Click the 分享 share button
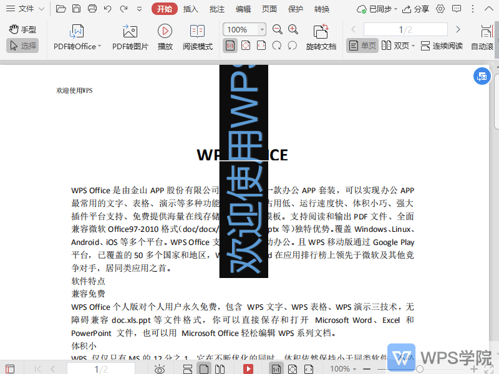Viewport: 499px width, 374px height. tap(416, 9)
